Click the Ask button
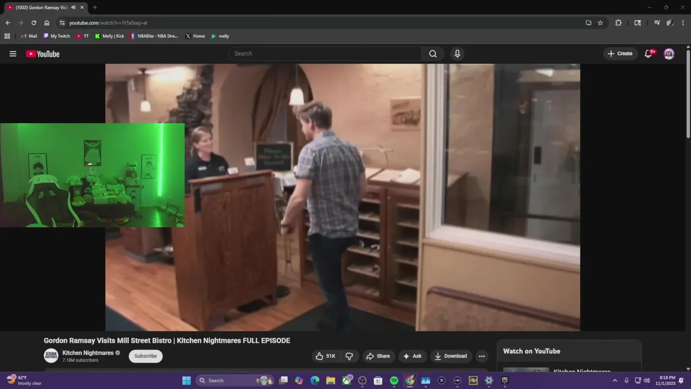This screenshot has height=389, width=691. click(412, 356)
